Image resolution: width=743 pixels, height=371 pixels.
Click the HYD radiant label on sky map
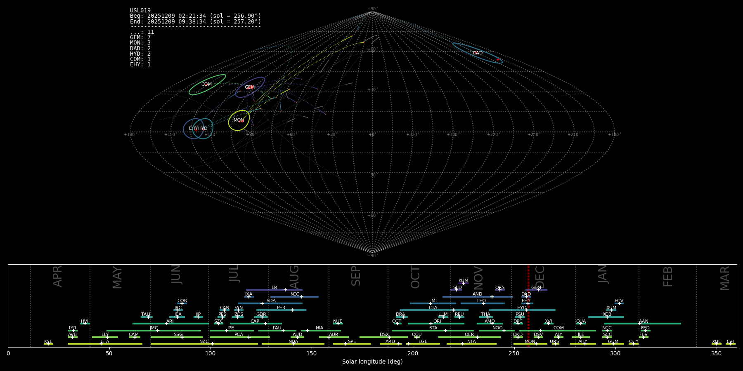(203, 129)
